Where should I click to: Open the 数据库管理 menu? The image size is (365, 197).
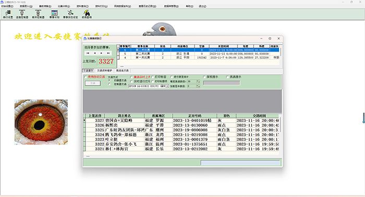tap(172, 6)
